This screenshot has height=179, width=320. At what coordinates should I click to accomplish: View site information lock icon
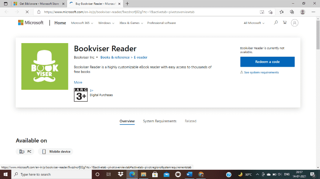point(39,12)
